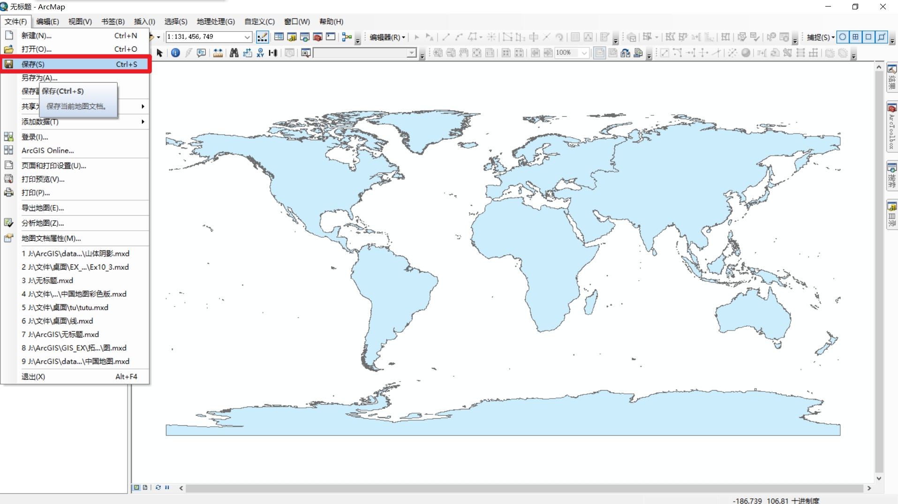Click the Change Layout icon
The image size is (898, 504).
coord(626,53)
